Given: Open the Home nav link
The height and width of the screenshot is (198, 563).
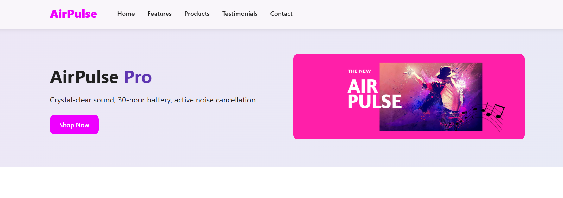Looking at the screenshot, I should point(126,14).
